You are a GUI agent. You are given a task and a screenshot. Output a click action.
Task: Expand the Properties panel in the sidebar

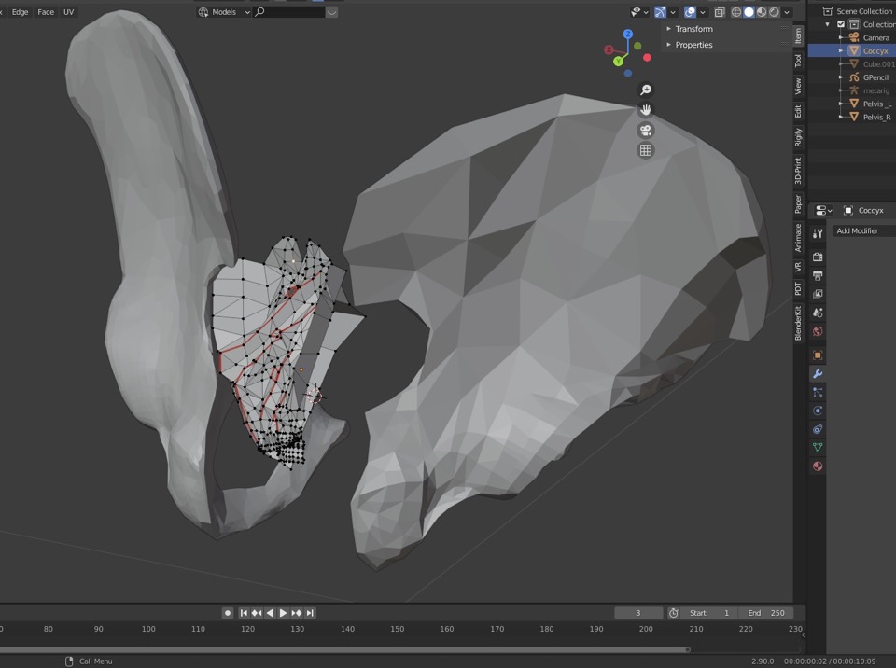[693, 45]
